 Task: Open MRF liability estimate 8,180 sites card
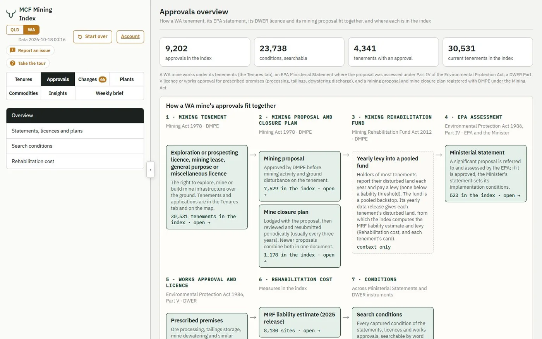300,322
